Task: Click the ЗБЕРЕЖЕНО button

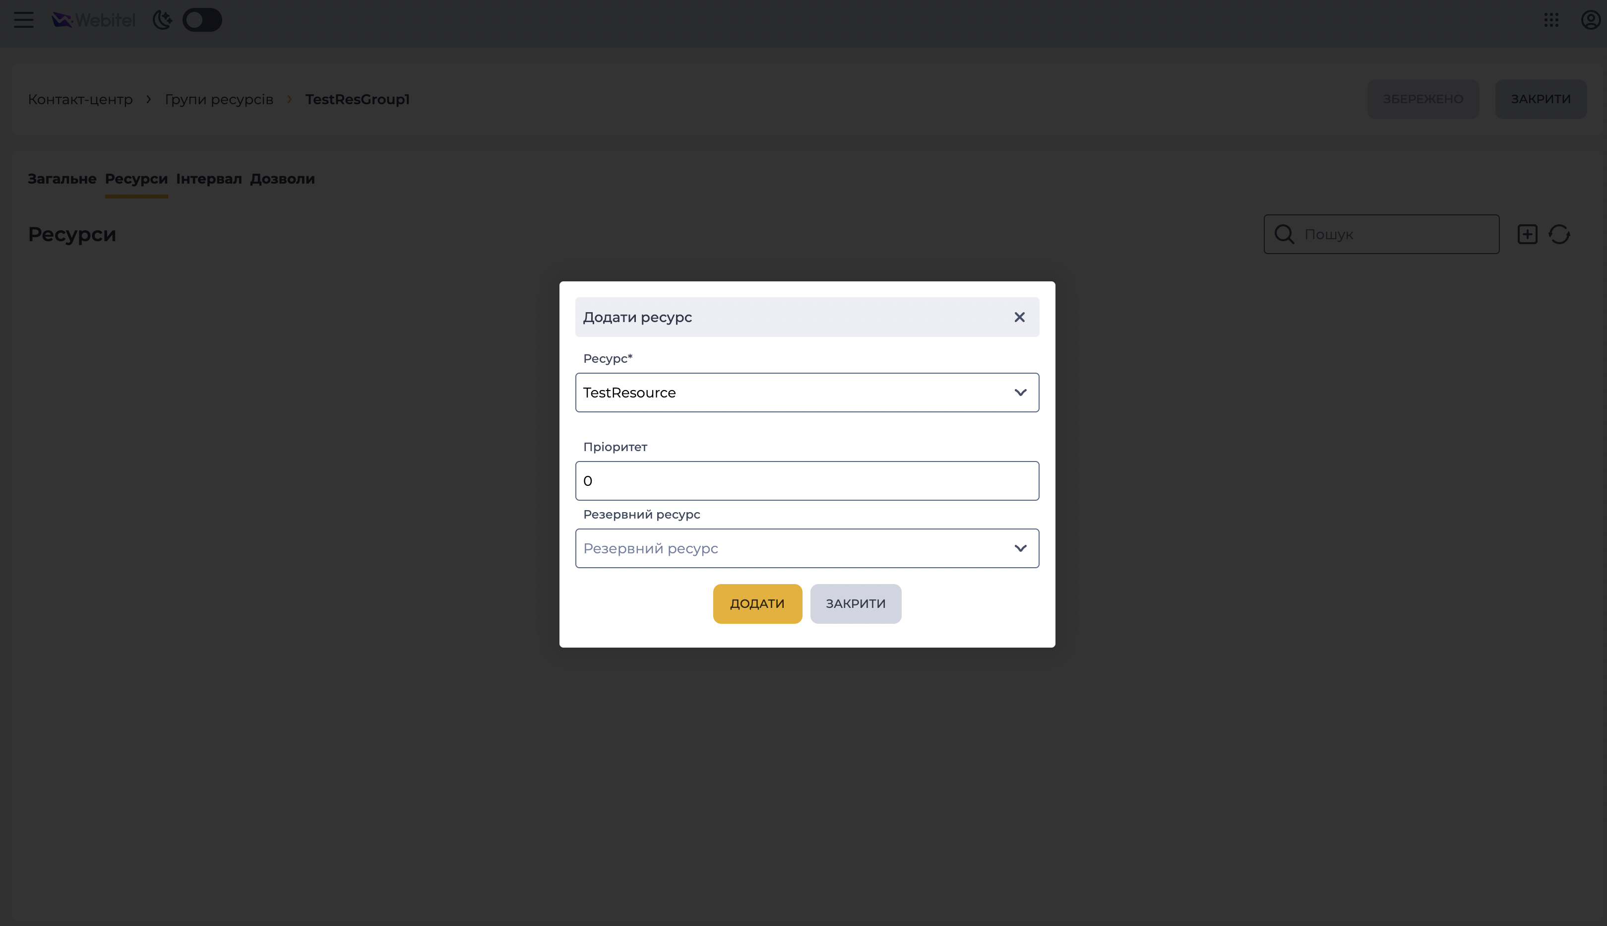Action: pos(1423,99)
